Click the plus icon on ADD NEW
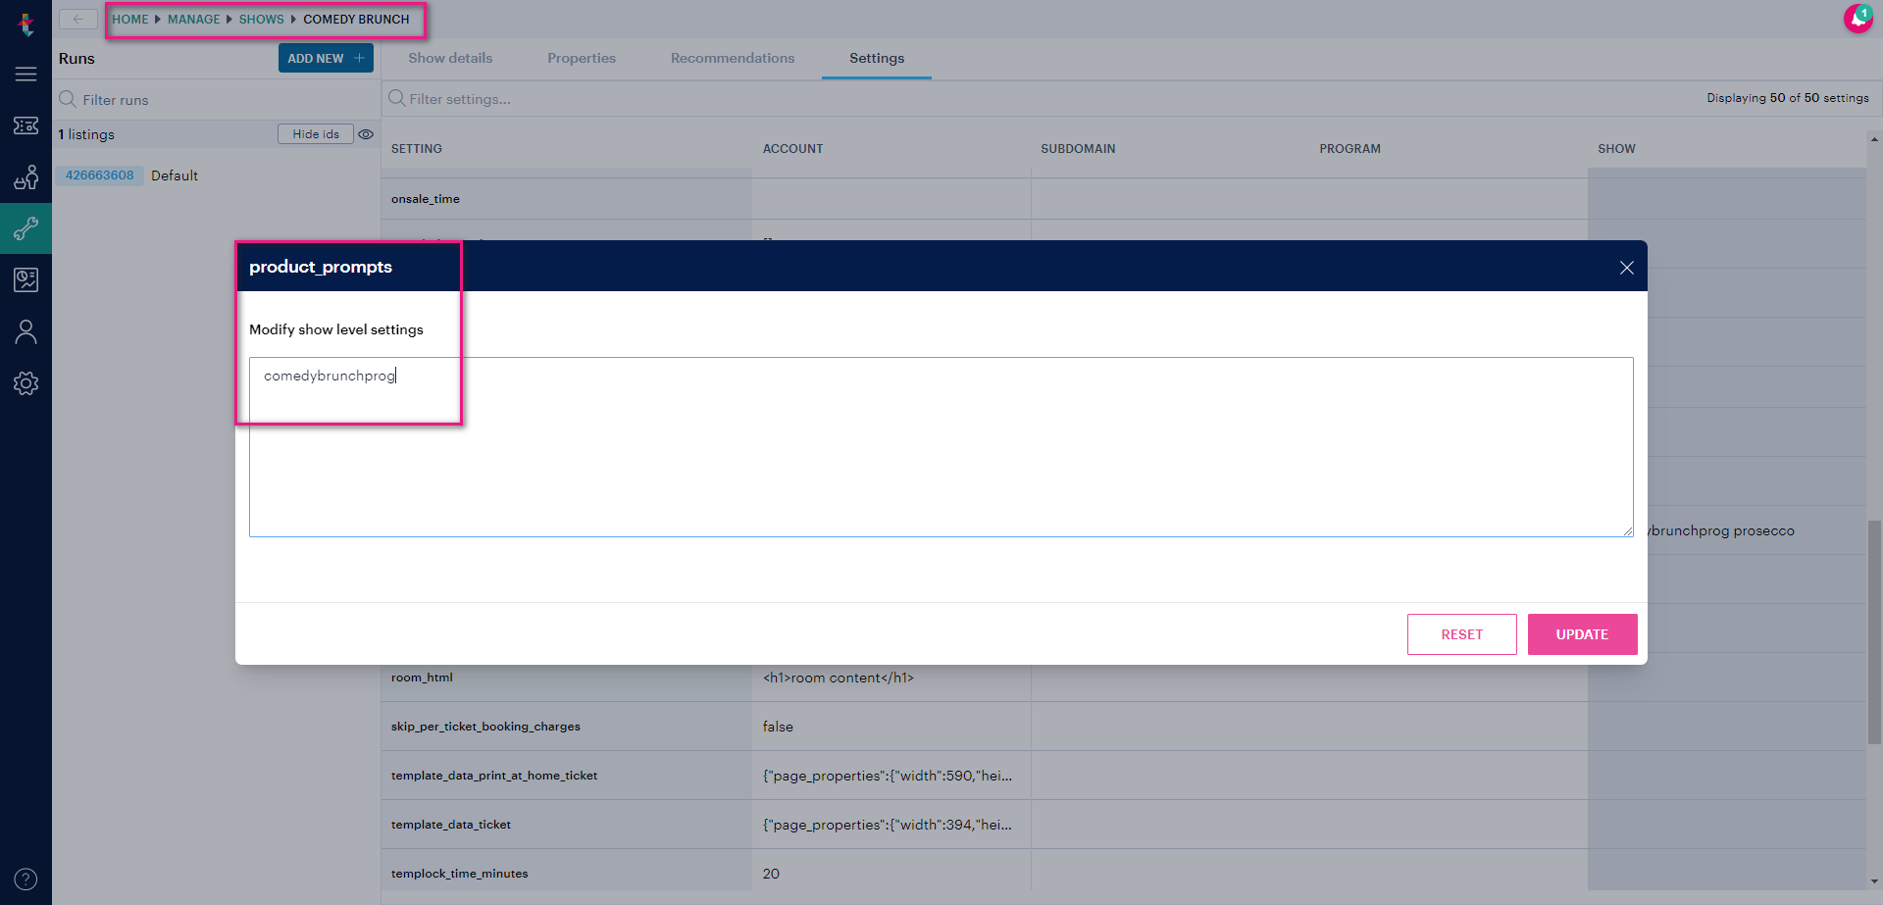1883x905 pixels. pyautogui.click(x=360, y=58)
